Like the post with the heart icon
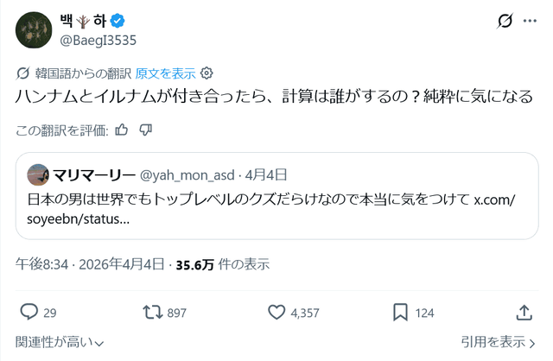Image resolution: width=553 pixels, height=361 pixels. tap(276, 312)
